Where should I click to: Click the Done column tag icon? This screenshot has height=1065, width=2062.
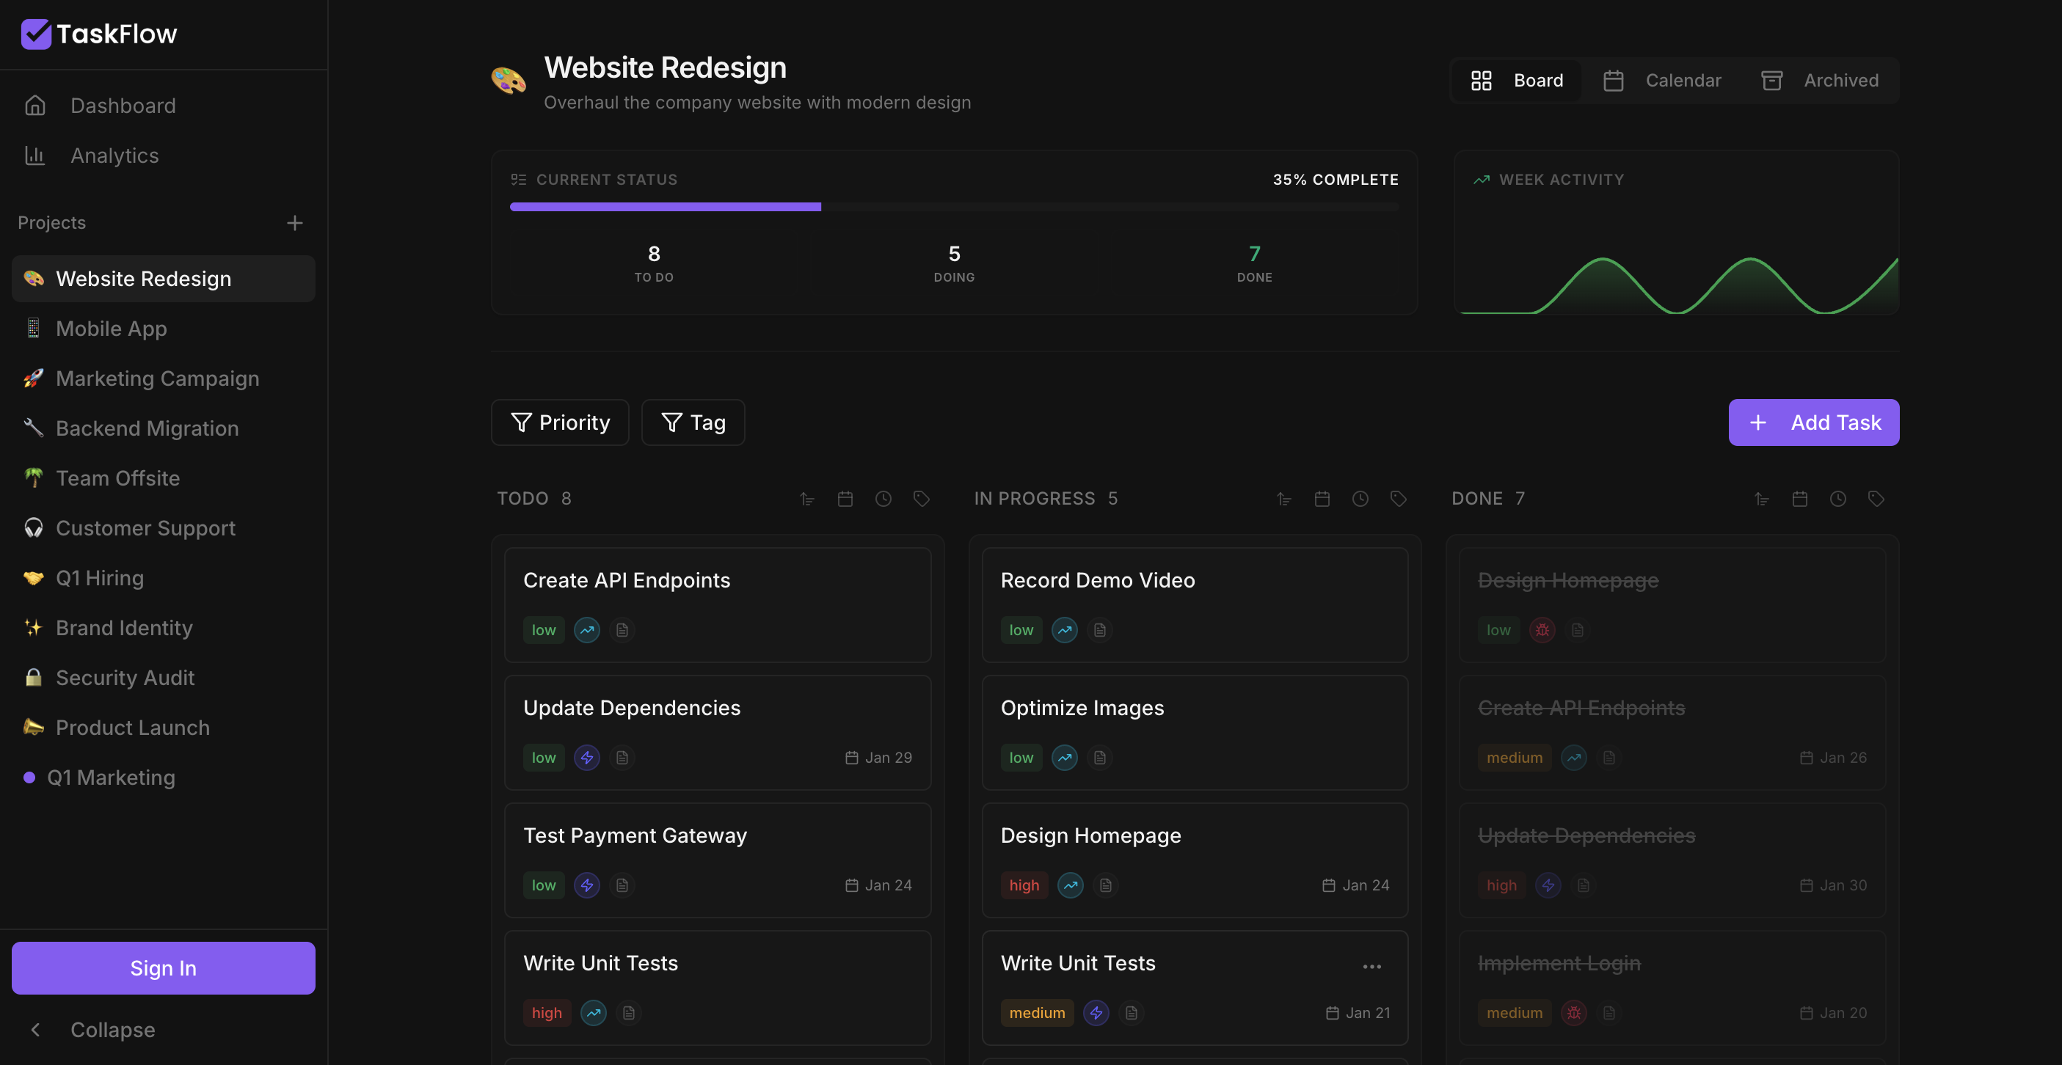[x=1876, y=499]
